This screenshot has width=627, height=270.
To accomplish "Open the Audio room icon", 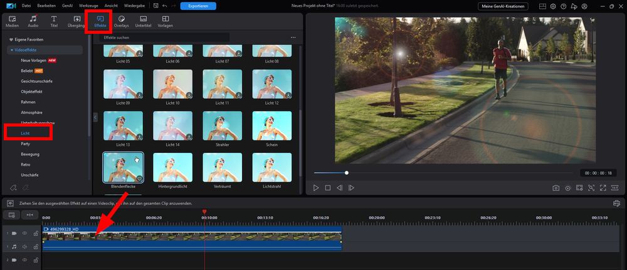I will (x=33, y=21).
